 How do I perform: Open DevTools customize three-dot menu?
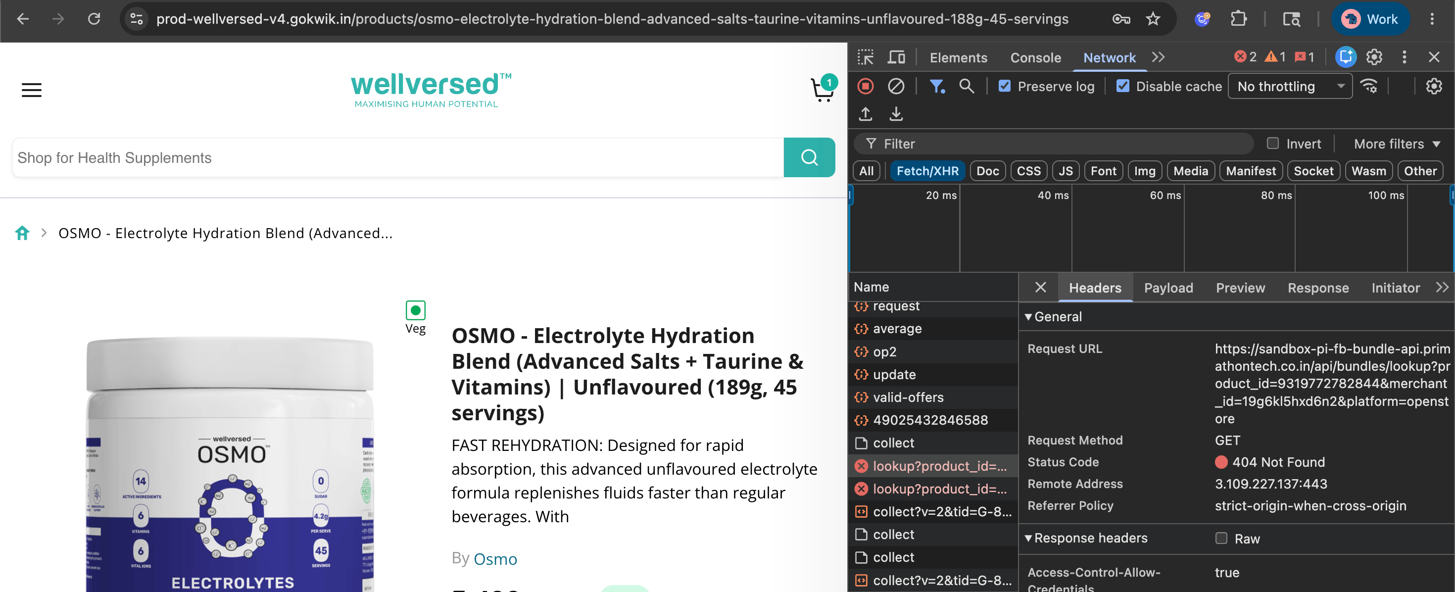[x=1404, y=57]
